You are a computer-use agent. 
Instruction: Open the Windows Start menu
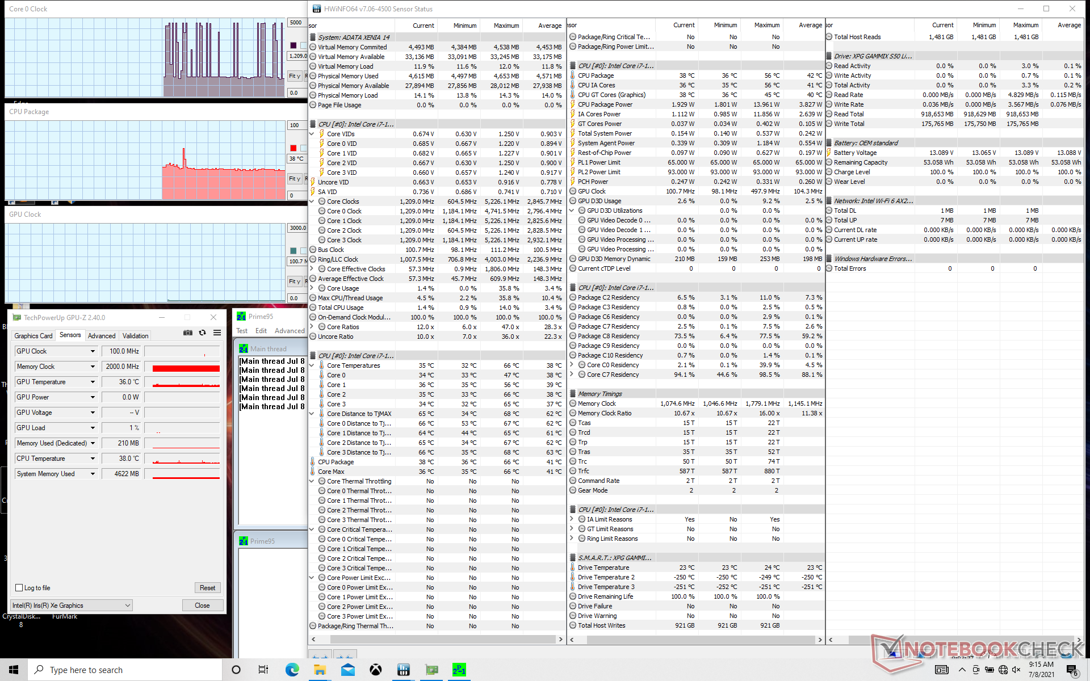(x=14, y=670)
